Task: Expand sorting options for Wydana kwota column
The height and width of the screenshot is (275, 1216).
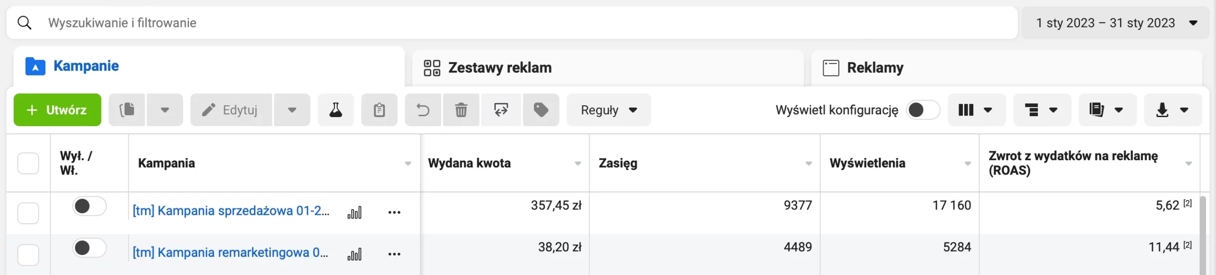Action: pos(578,163)
